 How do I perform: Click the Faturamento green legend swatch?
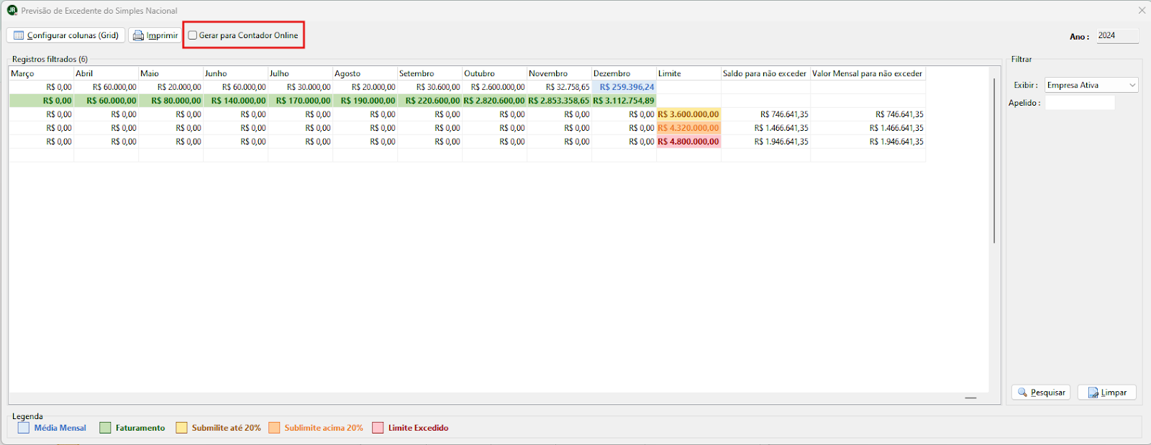click(x=105, y=428)
